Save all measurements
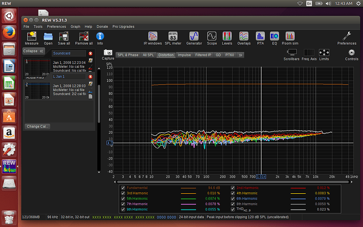The height and width of the screenshot is (227, 363). click(64, 38)
